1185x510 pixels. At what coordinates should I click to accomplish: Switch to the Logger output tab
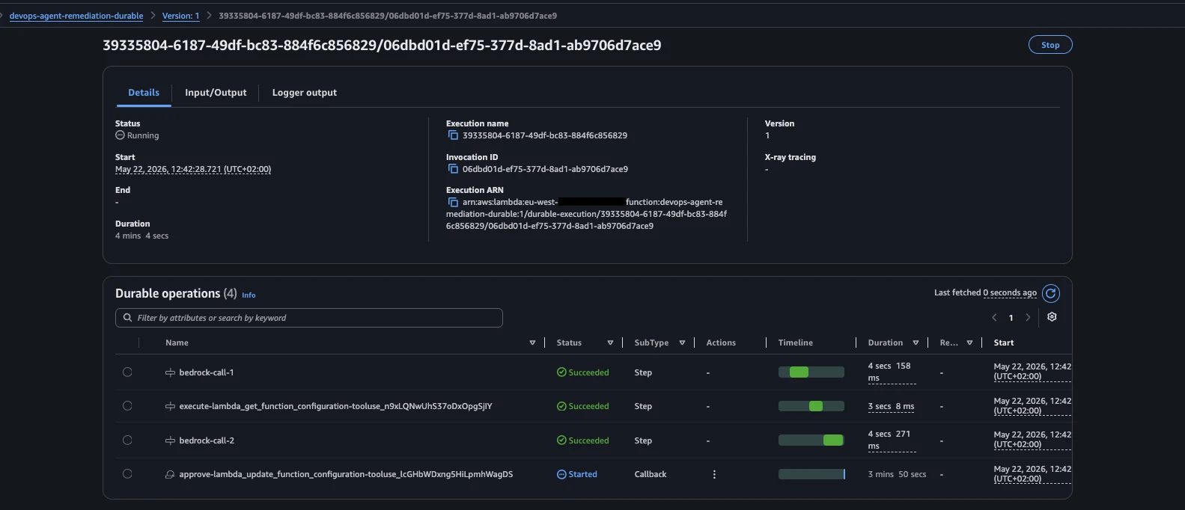point(305,93)
